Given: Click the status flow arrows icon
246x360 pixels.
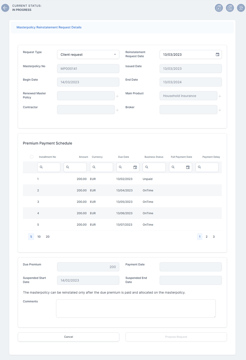Looking at the screenshot, I should point(241,8).
